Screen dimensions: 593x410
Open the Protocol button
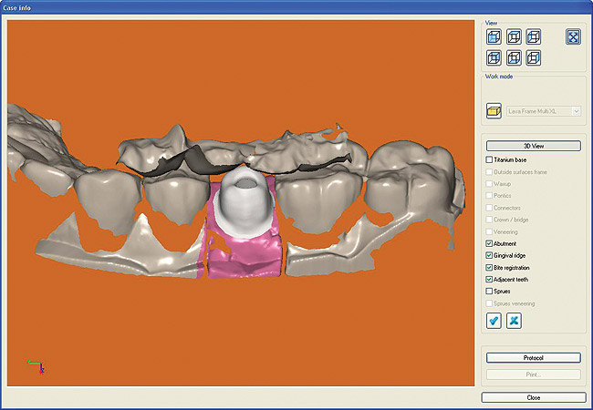533,358
